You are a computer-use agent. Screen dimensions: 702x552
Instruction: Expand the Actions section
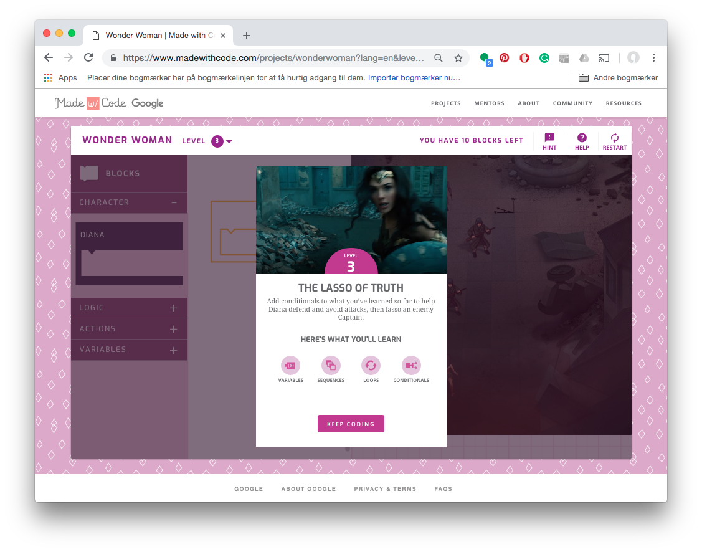point(174,329)
